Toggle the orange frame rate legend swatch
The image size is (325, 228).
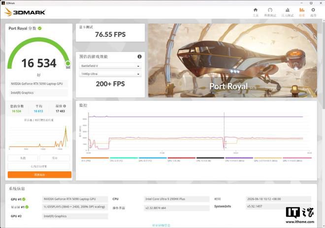tap(95, 158)
